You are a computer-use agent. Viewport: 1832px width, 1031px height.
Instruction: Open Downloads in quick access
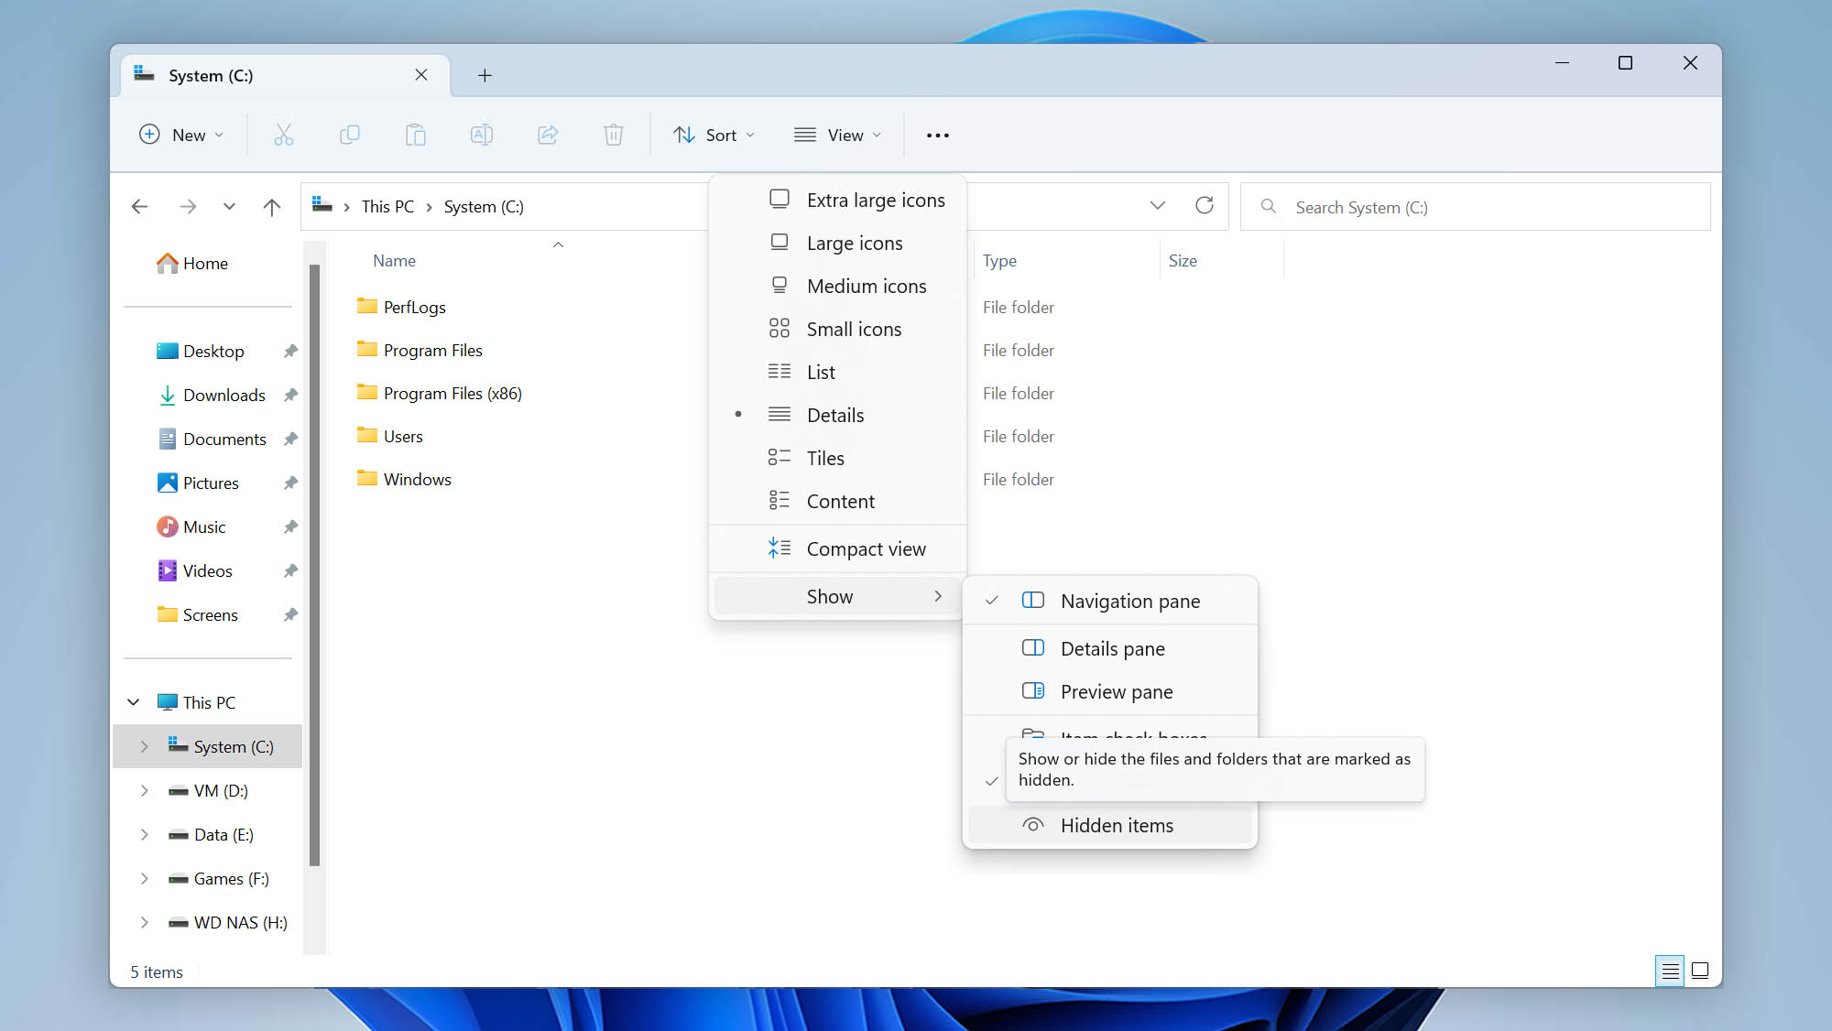[212, 396]
